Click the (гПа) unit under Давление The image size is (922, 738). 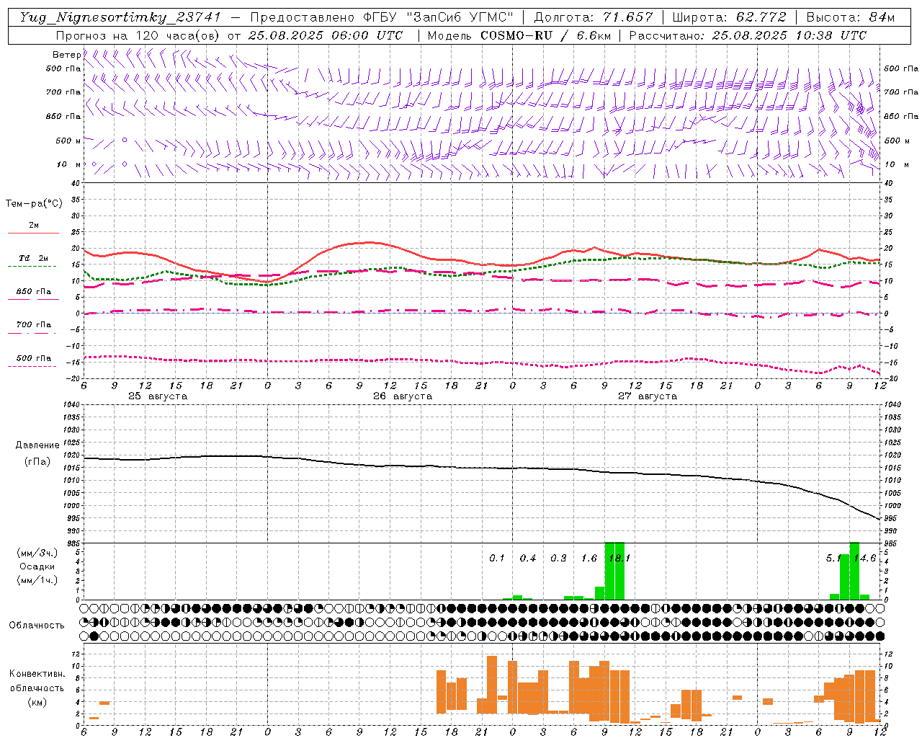coord(37,462)
